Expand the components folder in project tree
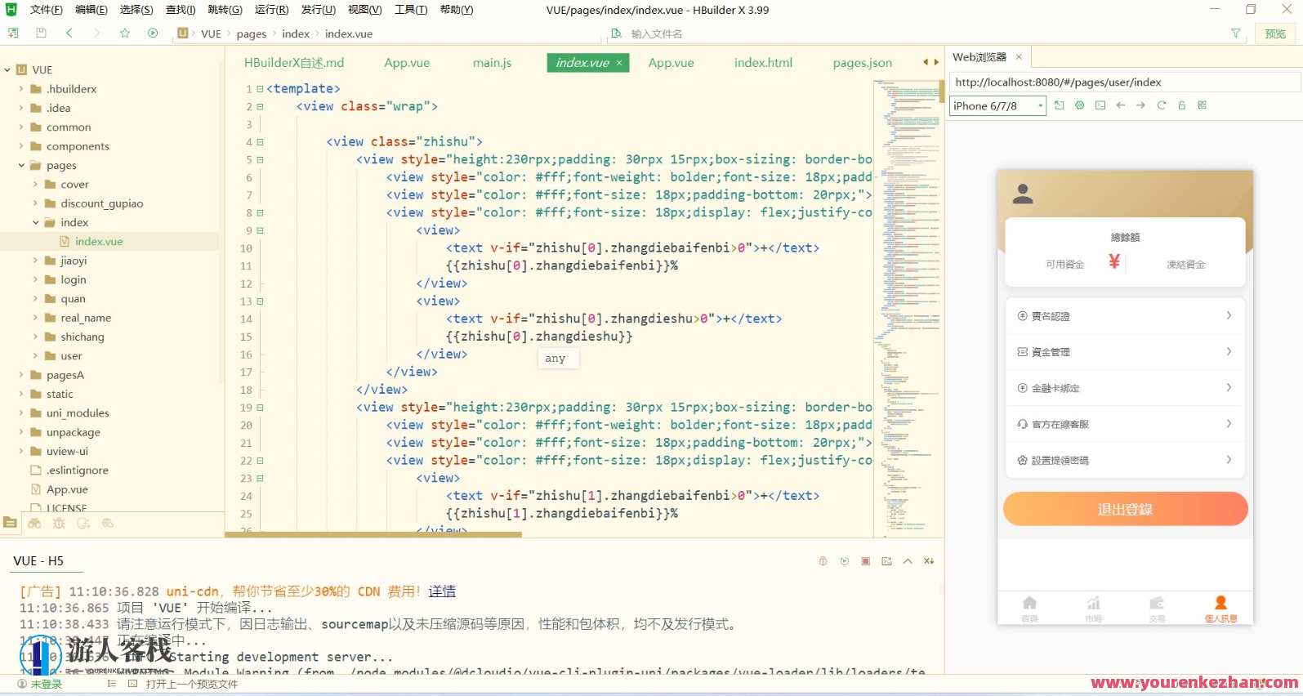1303x696 pixels. (21, 146)
